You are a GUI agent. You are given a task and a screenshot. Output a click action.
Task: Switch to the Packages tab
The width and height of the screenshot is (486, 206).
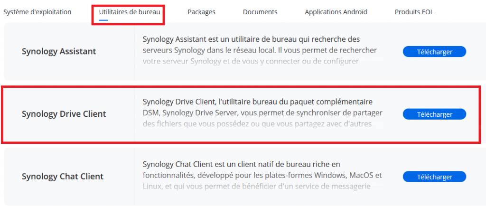coord(201,12)
